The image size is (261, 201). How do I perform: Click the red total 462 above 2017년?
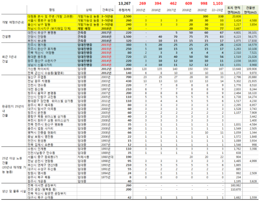pyautogui.click(x=173, y=3)
